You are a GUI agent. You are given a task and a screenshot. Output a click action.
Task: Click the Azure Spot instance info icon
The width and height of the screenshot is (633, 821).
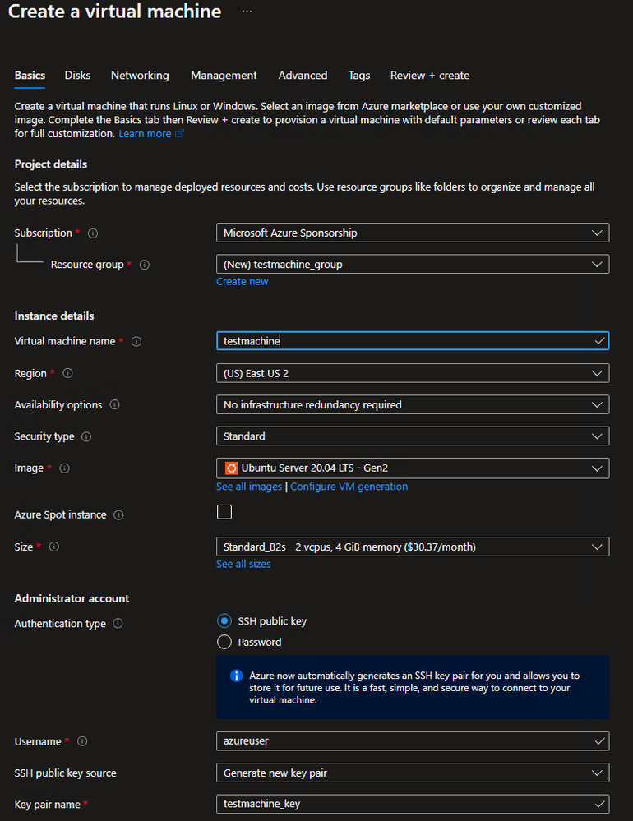click(x=119, y=515)
